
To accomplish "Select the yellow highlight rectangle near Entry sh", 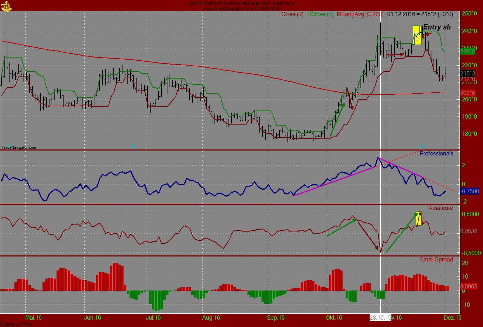I will [417, 35].
